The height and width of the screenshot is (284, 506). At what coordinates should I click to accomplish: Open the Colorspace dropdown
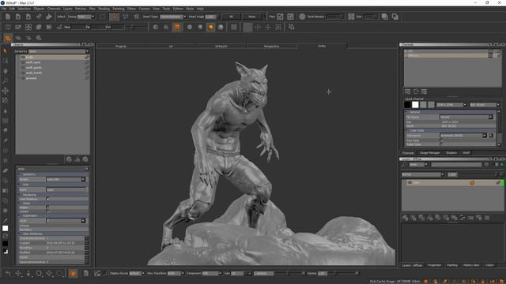pos(463,136)
